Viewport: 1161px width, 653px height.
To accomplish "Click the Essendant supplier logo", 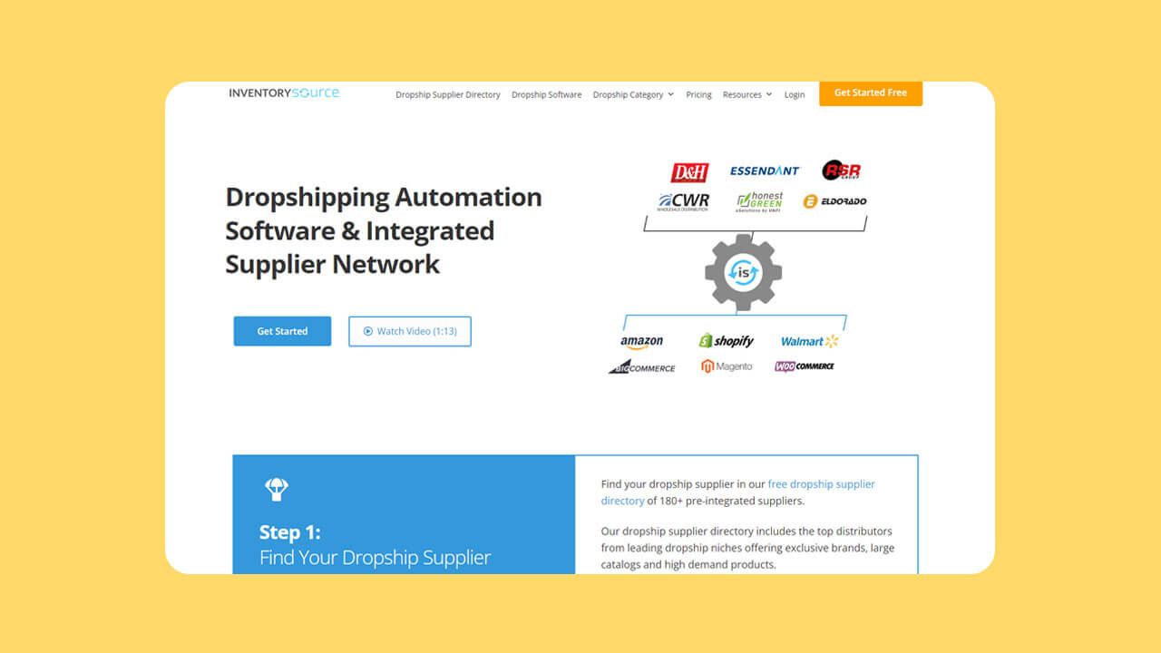I will pos(765,171).
